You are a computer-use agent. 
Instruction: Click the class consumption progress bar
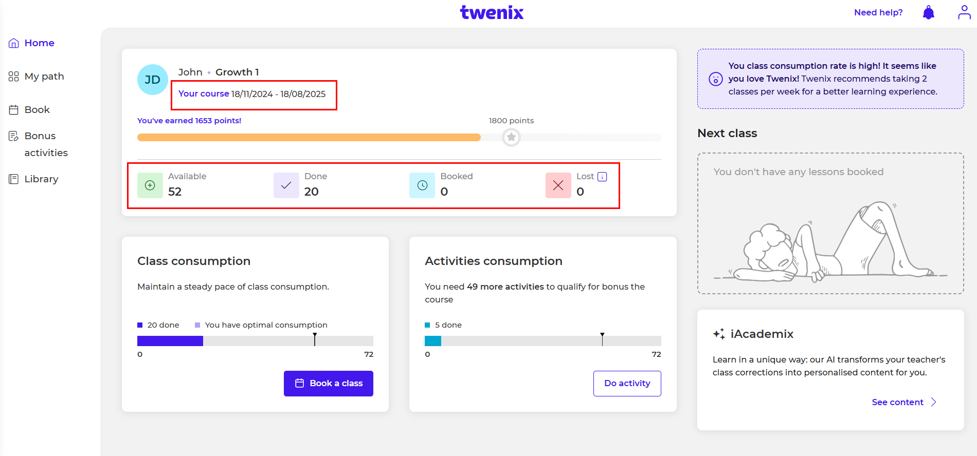tap(255, 341)
